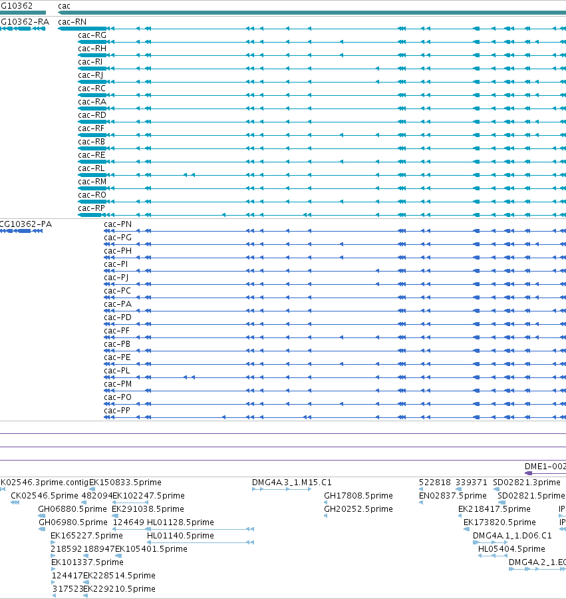Select the cac-RJ transcript label
Screen dimensions: 566x599
coord(90,75)
